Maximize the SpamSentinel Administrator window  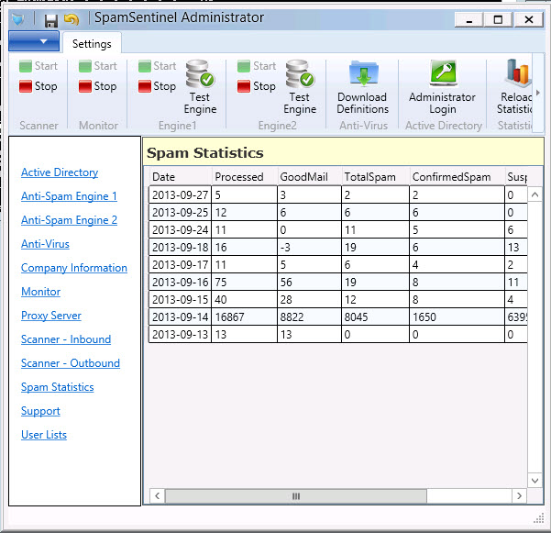(499, 19)
